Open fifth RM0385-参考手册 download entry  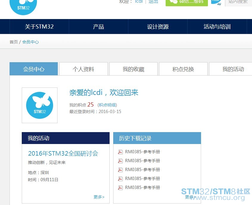click(x=143, y=187)
